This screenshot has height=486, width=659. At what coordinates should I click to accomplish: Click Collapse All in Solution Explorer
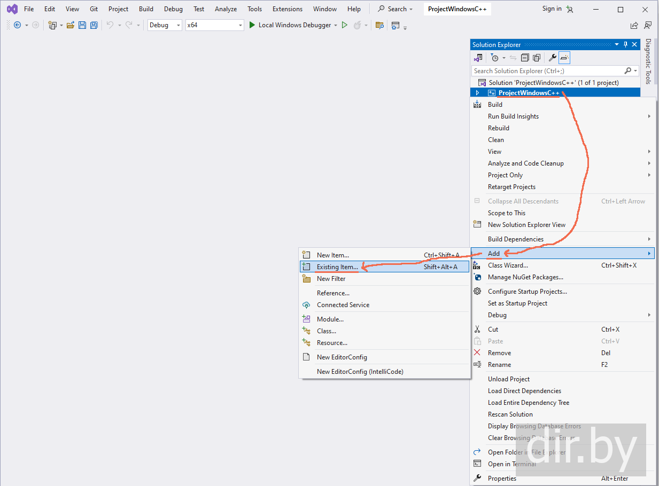525,58
